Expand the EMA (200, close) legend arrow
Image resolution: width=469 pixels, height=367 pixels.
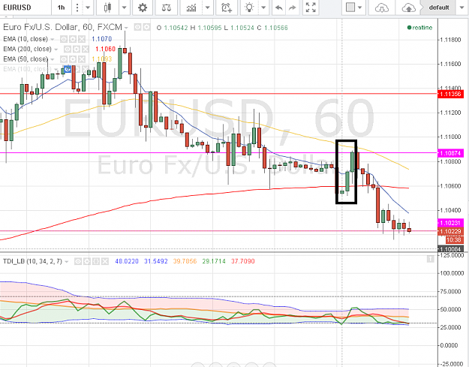[56, 49]
